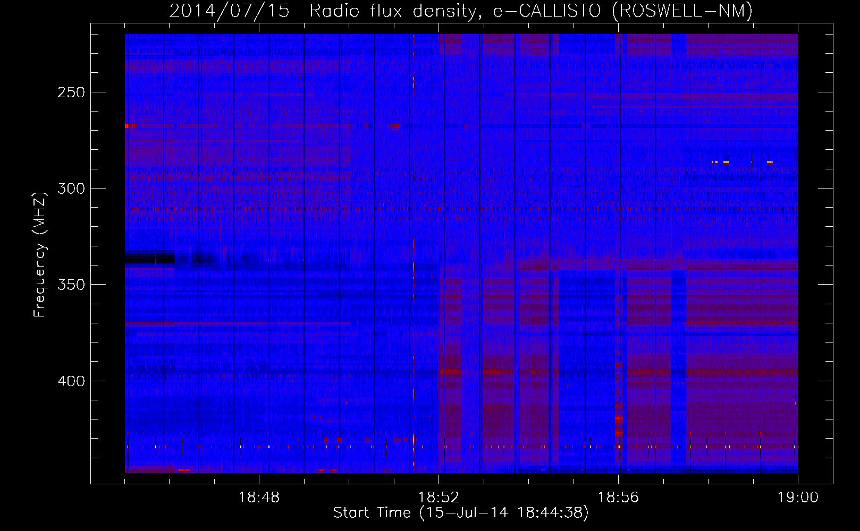
Task: Click the 19:00 time axis label
Action: (798, 498)
